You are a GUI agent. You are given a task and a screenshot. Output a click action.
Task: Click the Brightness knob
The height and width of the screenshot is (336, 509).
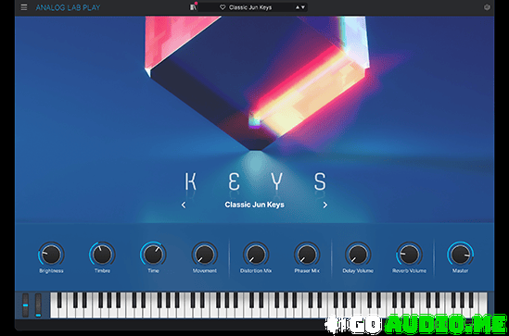coord(51,255)
